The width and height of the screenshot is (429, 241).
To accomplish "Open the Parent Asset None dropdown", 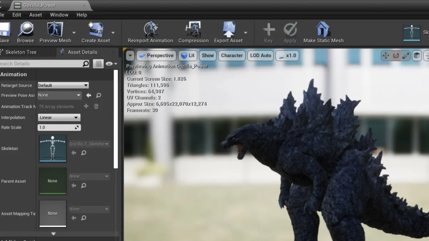I will [x=89, y=176].
